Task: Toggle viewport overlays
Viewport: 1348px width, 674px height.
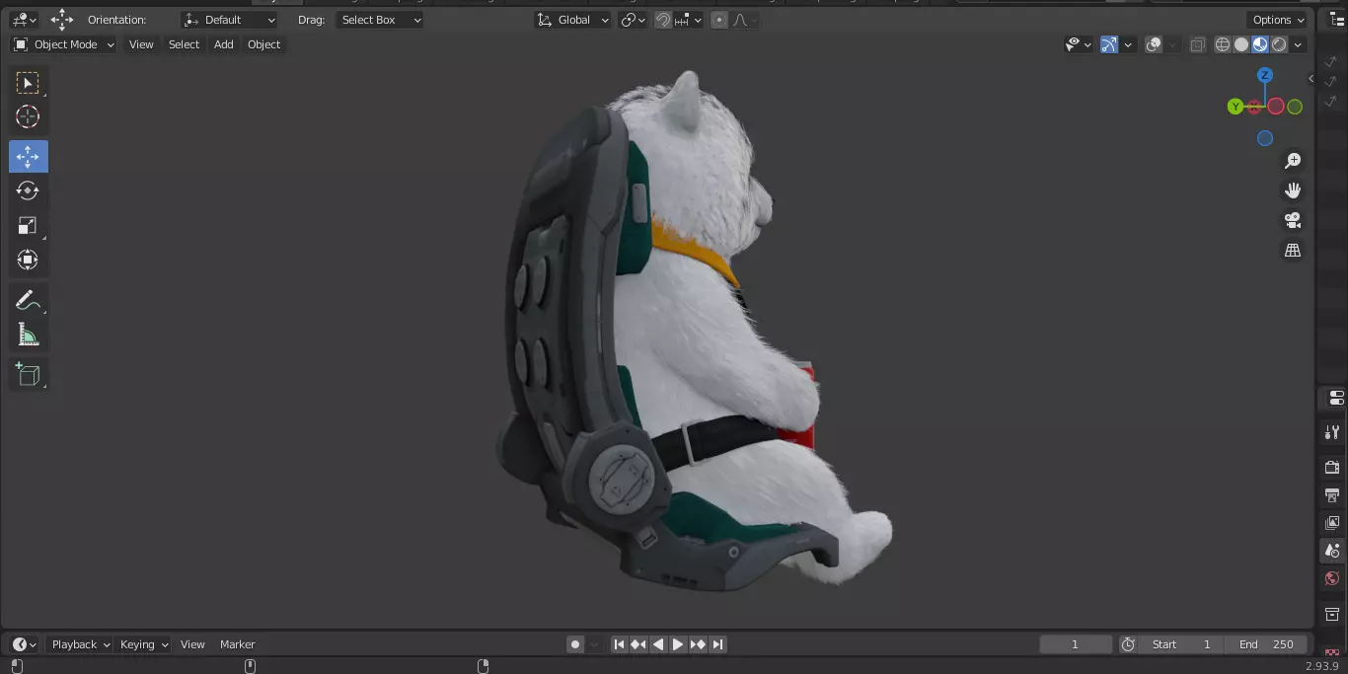Action: pos(1154,44)
